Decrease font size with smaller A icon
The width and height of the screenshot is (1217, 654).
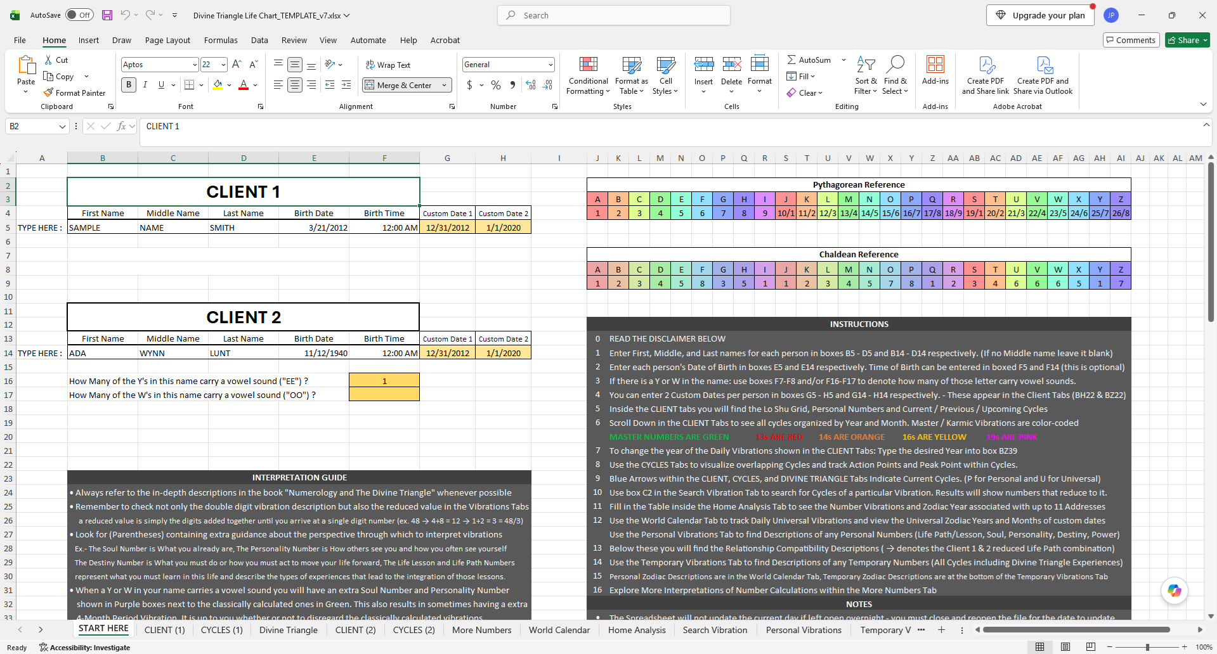(x=253, y=64)
